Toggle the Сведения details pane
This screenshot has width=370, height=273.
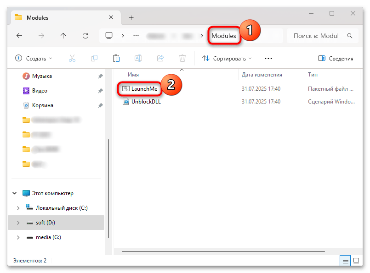(x=336, y=58)
